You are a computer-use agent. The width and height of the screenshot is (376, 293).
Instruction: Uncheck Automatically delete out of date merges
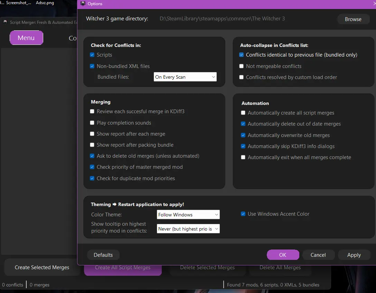tap(243, 124)
